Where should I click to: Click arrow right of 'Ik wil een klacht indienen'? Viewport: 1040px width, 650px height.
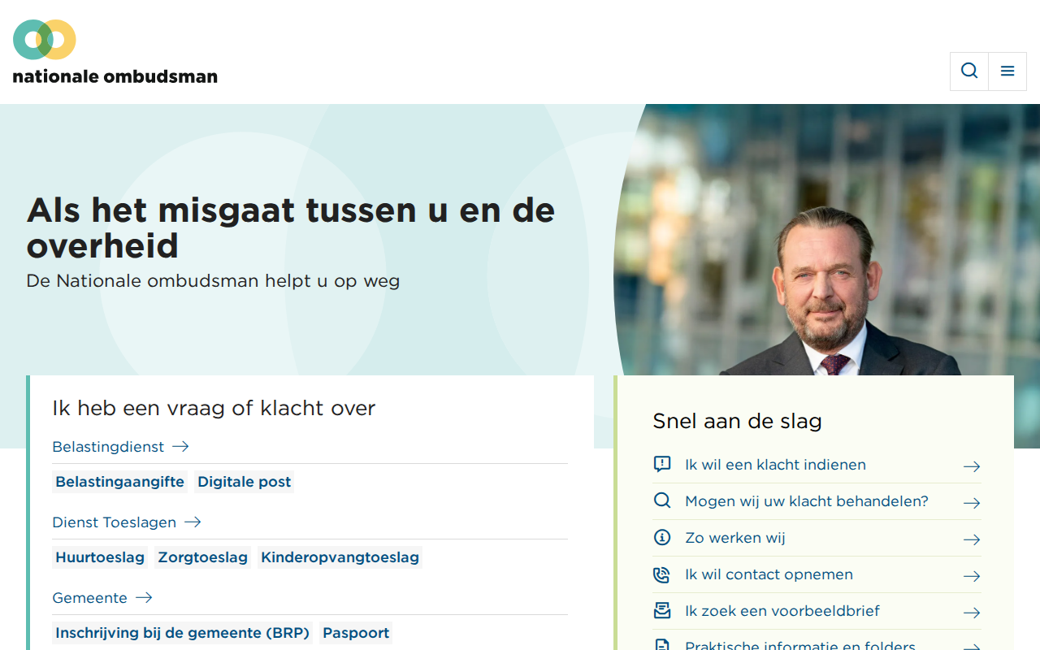[x=972, y=466]
